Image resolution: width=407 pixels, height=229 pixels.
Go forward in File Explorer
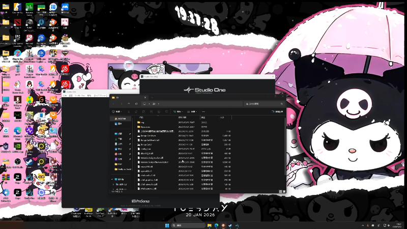pos(121,104)
